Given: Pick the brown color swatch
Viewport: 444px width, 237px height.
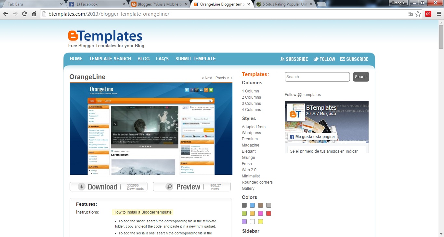Looking at the screenshot, I should [260, 205].
